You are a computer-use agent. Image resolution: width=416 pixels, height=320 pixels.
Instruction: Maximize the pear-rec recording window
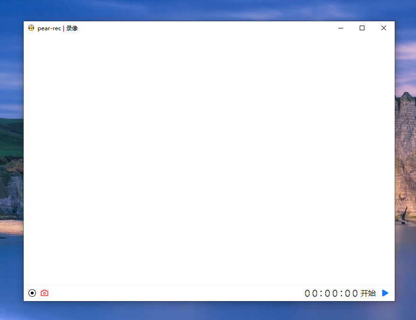click(362, 28)
